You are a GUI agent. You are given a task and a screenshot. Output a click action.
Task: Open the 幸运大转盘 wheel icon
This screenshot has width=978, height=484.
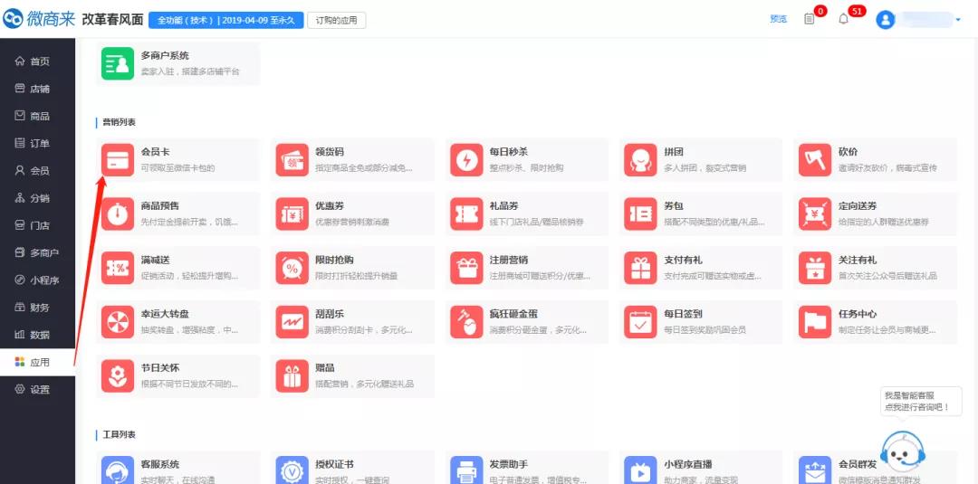(x=117, y=322)
